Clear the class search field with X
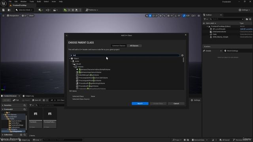 coord(71,55)
